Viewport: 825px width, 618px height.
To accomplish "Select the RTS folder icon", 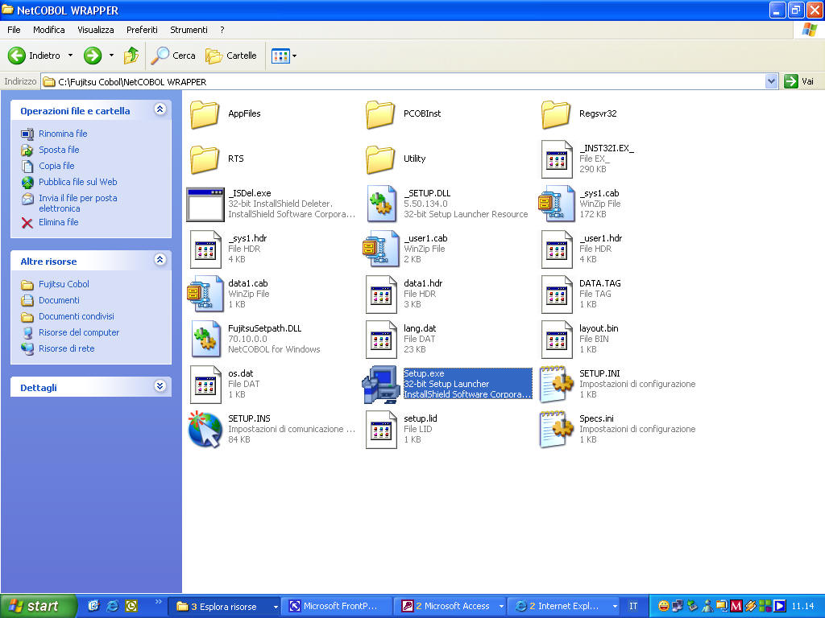I will [x=205, y=159].
